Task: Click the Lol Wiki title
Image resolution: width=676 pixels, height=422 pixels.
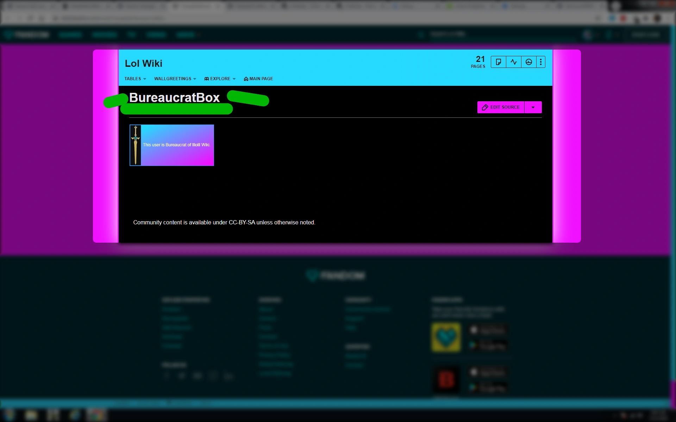Action: 143,64
